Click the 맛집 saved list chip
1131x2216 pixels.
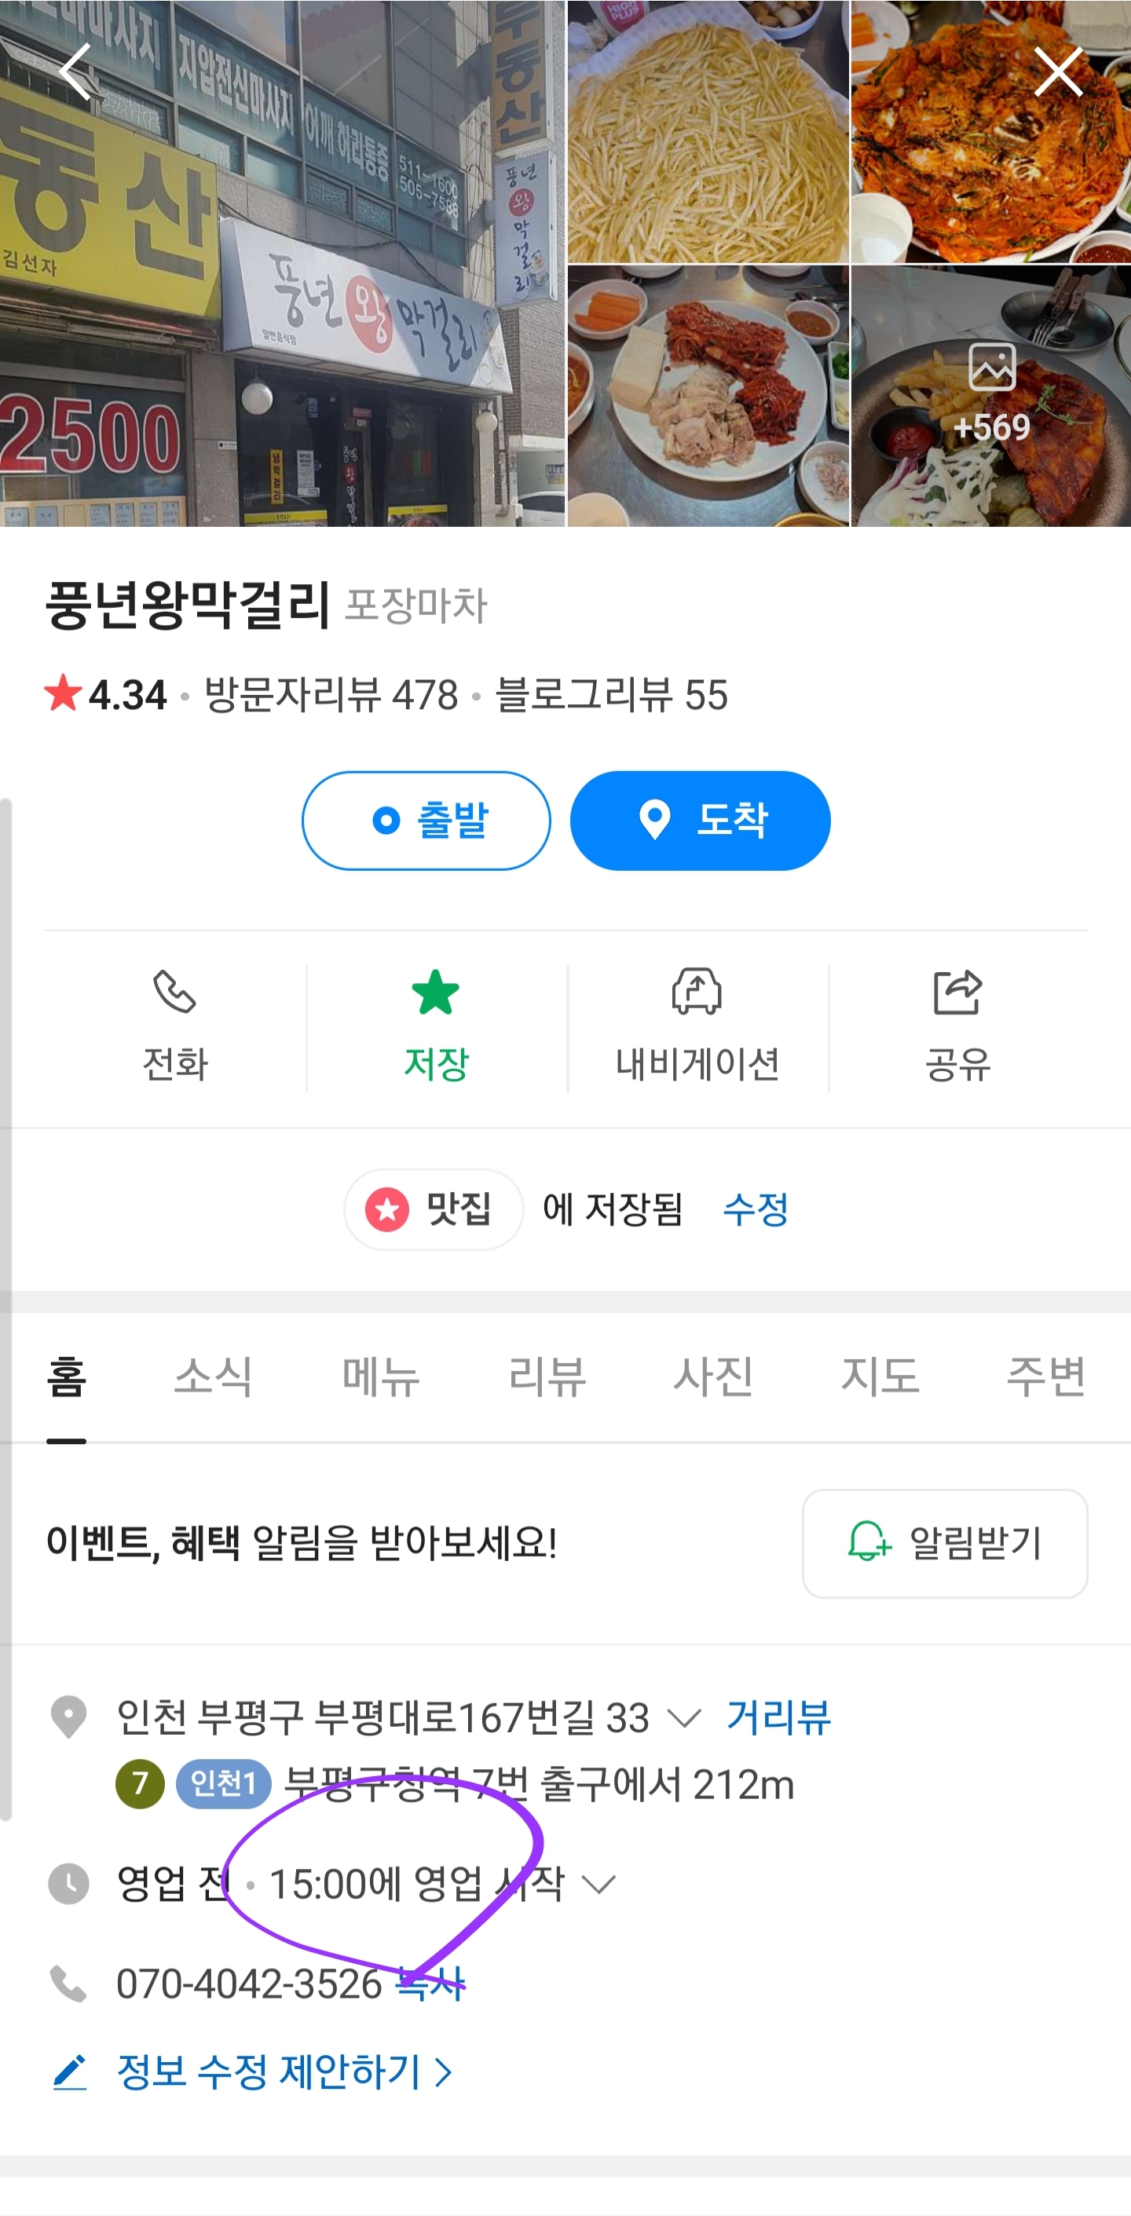click(x=433, y=1209)
